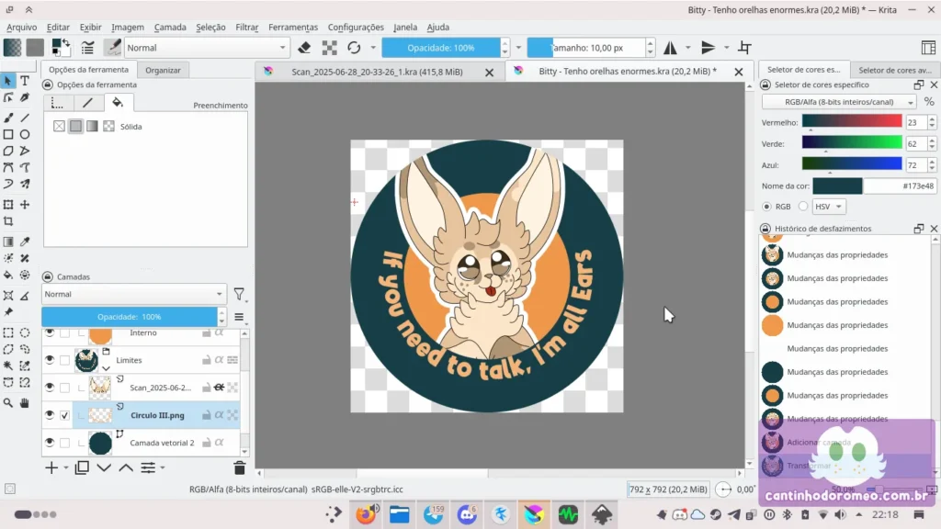This screenshot has height=529, width=941.
Task: Expand the vertical mirror options arrow
Action: click(x=726, y=48)
